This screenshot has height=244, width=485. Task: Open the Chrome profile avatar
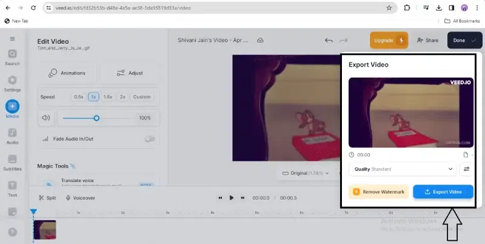point(464,8)
